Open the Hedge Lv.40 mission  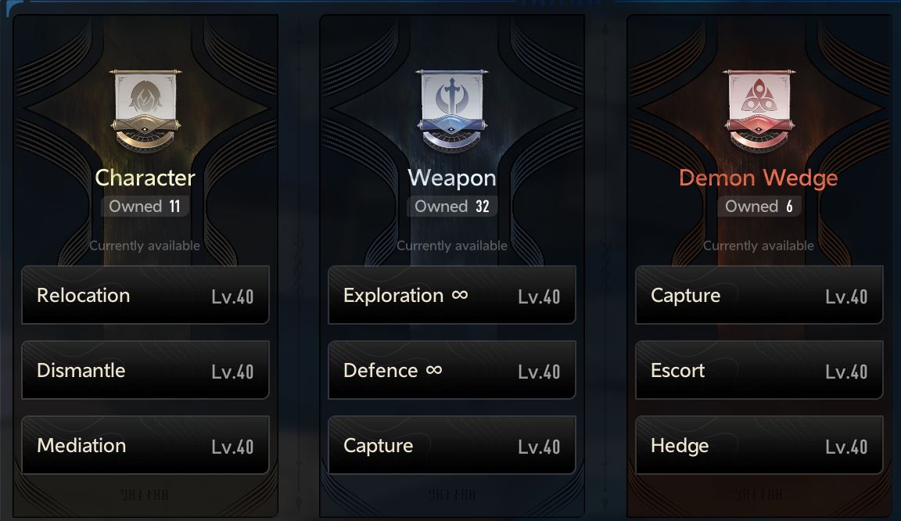759,445
